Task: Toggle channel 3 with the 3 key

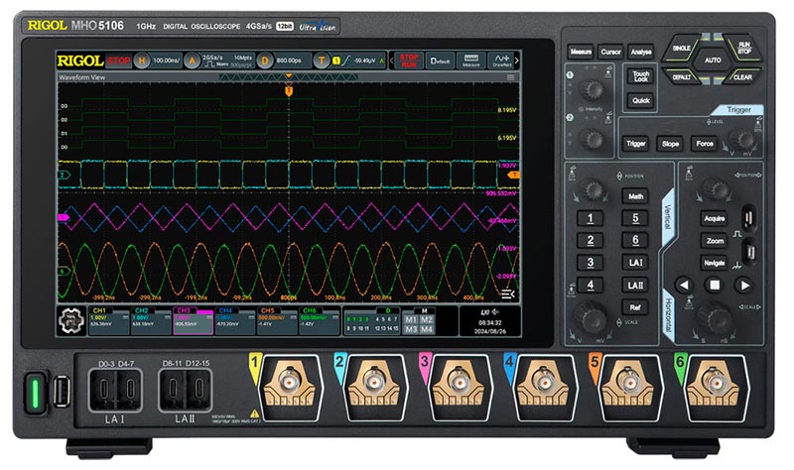Action: click(x=590, y=263)
